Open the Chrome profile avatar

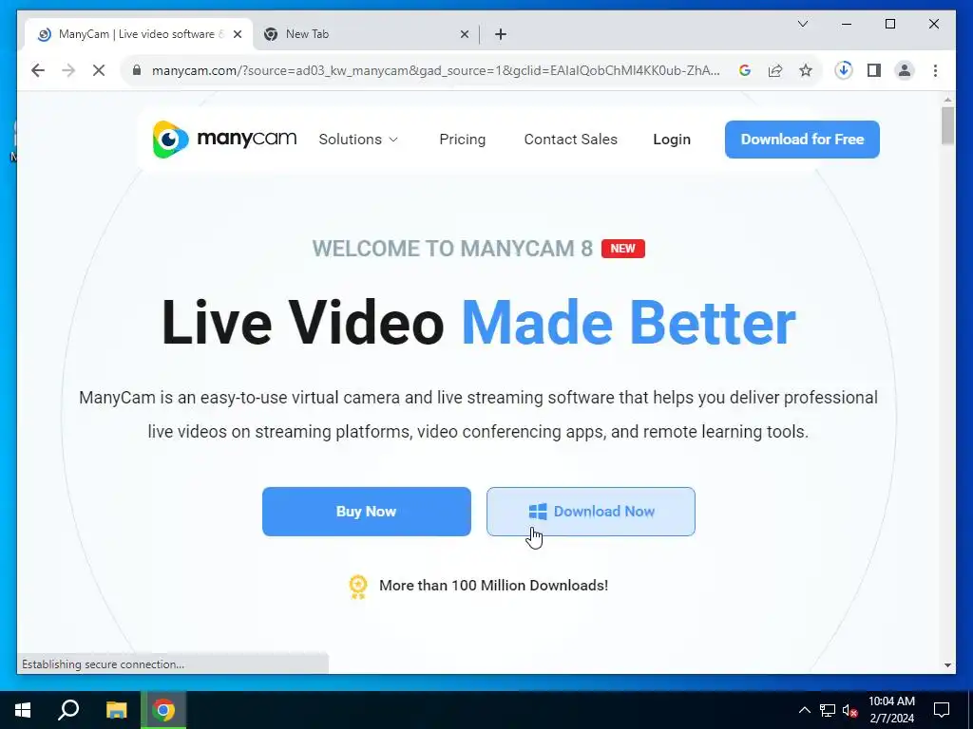click(x=905, y=70)
